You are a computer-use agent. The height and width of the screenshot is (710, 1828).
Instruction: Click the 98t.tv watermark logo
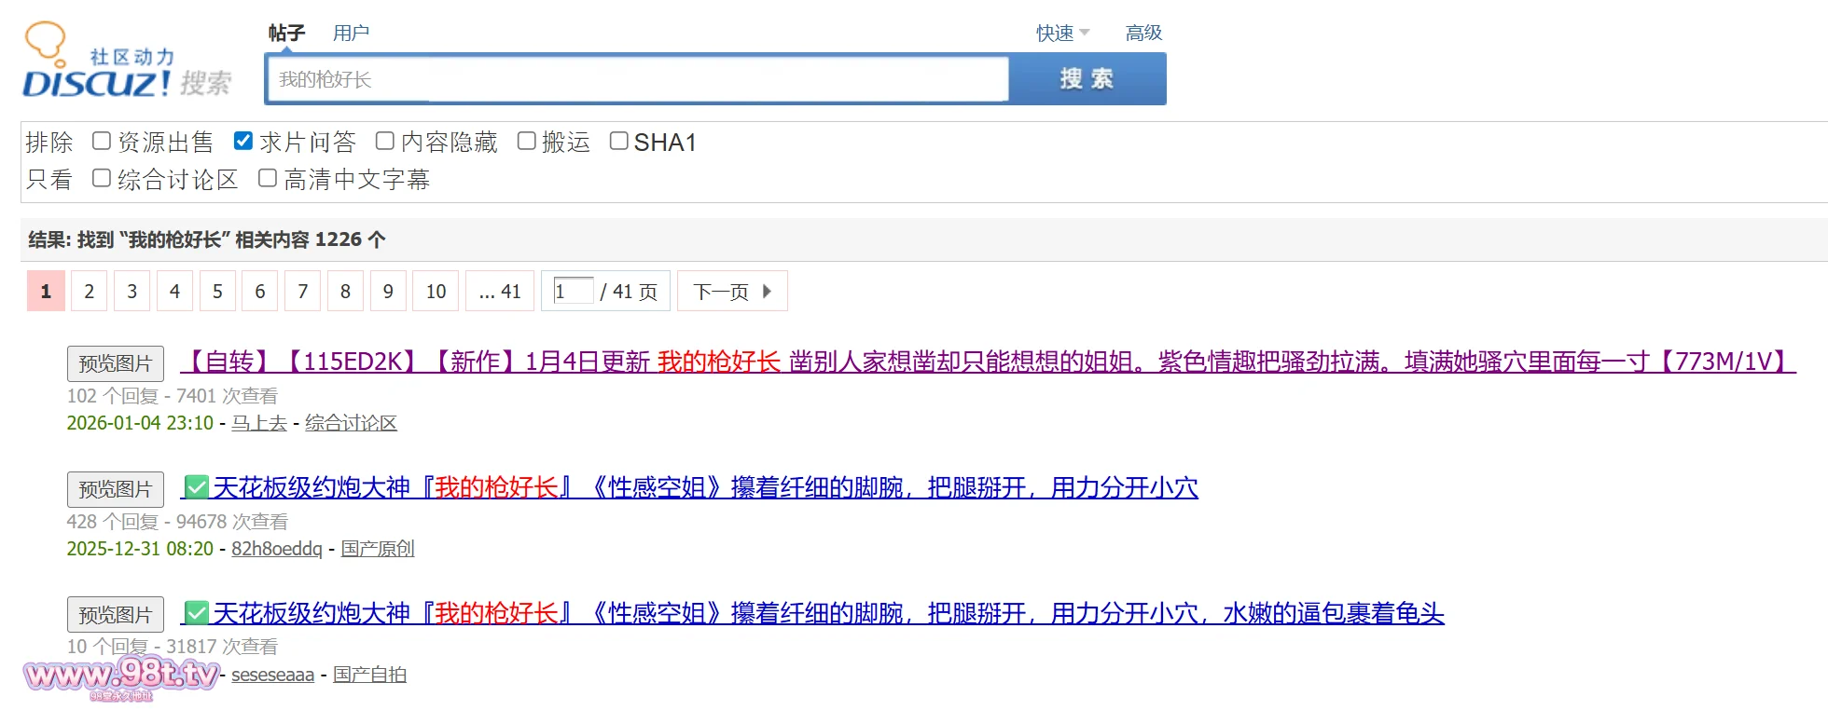coord(121,676)
